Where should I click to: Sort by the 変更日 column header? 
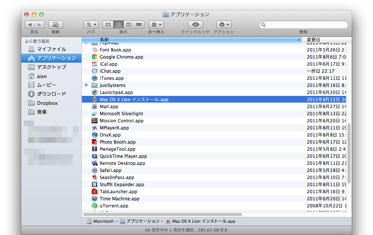[326, 40]
